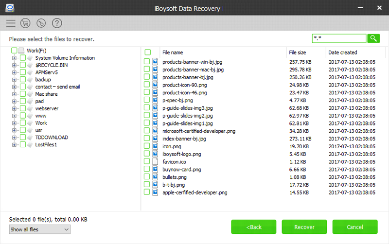
Task: Open the hamburger menu icon
Action: point(11,23)
